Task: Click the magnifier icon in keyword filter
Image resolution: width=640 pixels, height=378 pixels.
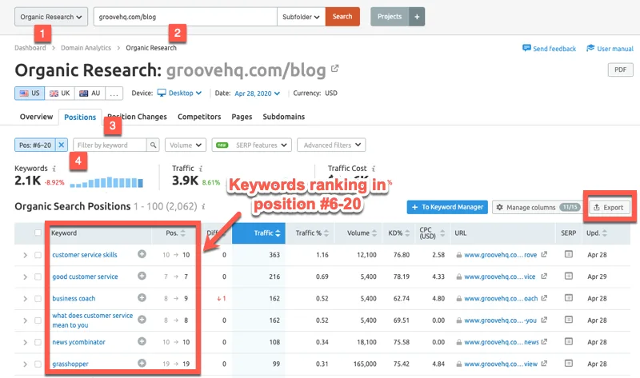Action: point(153,145)
